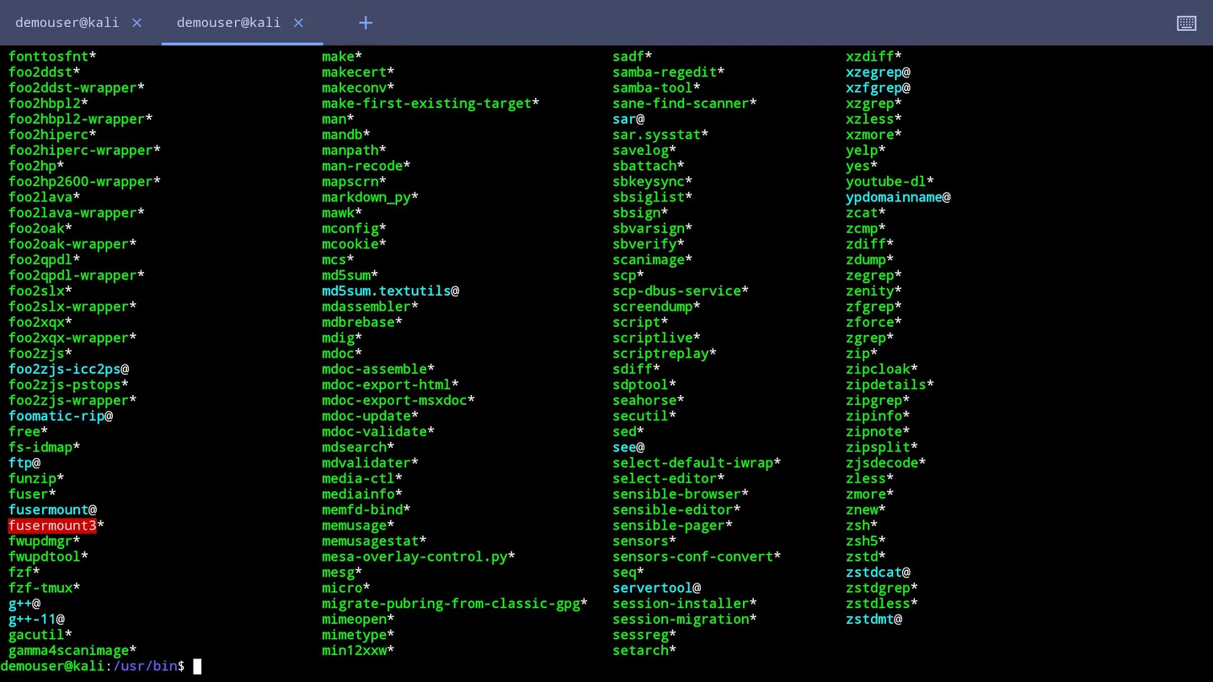Click the zipdetails filename in the last column
The height and width of the screenshot is (682, 1213).
click(x=885, y=384)
